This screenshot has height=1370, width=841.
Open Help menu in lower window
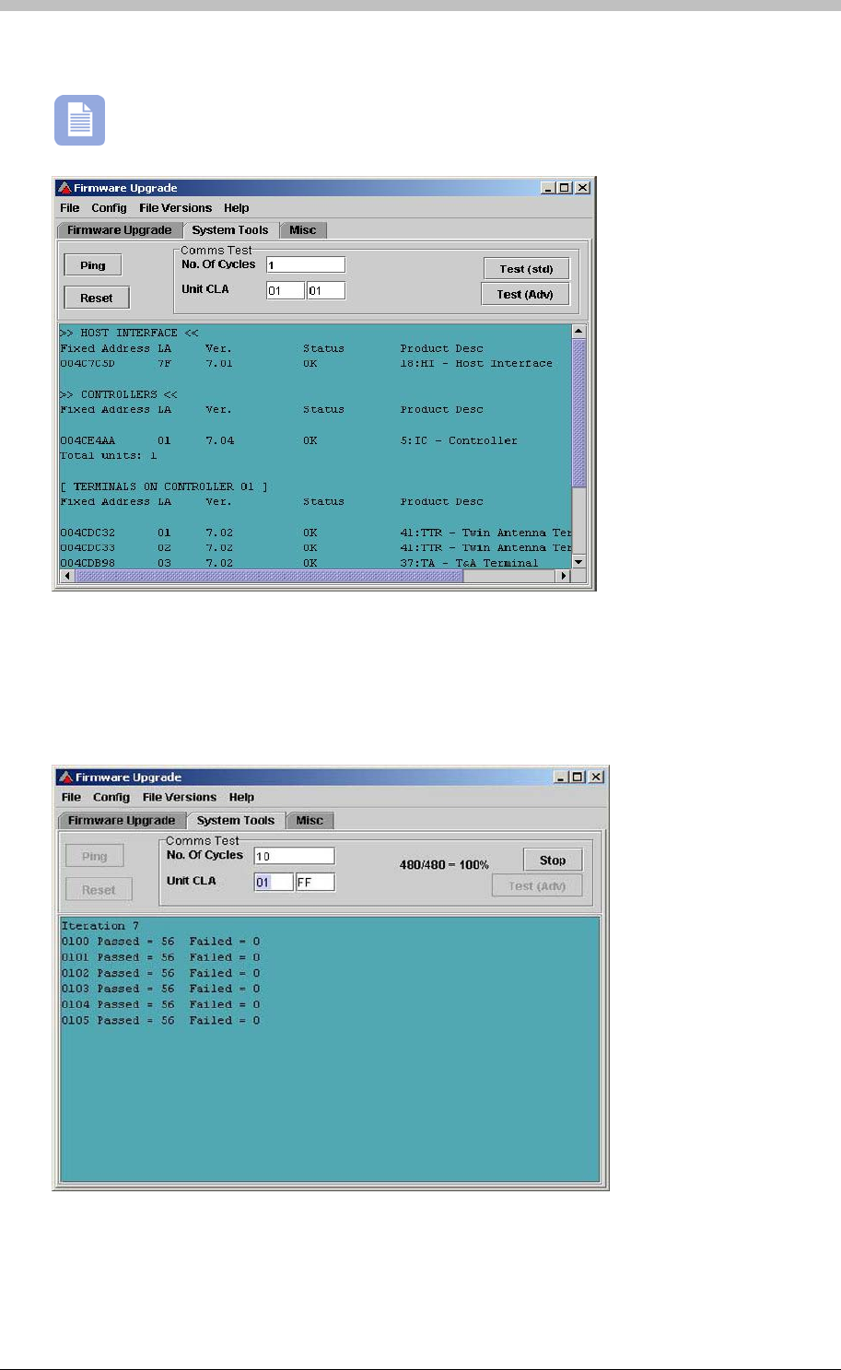coord(241,798)
